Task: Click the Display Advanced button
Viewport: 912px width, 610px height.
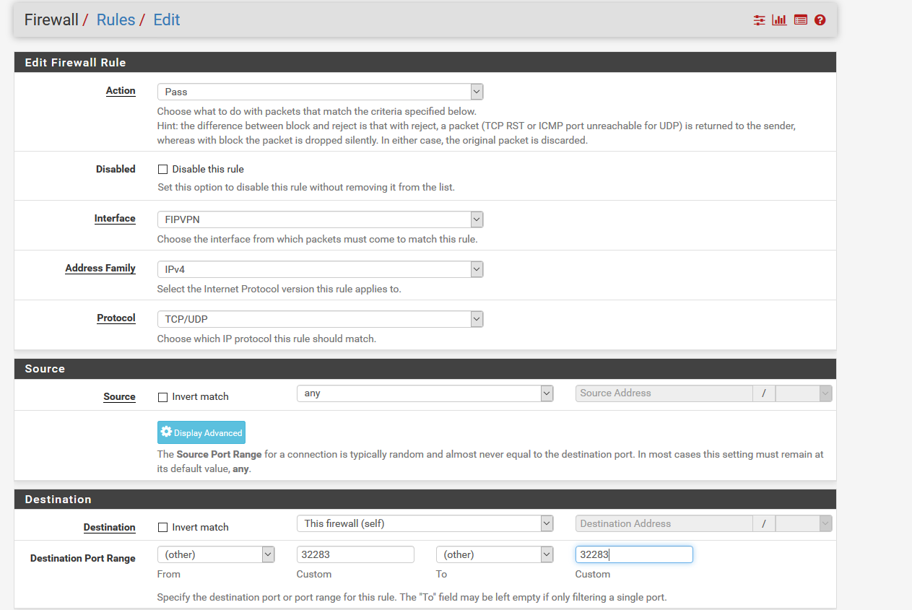Action: [201, 432]
